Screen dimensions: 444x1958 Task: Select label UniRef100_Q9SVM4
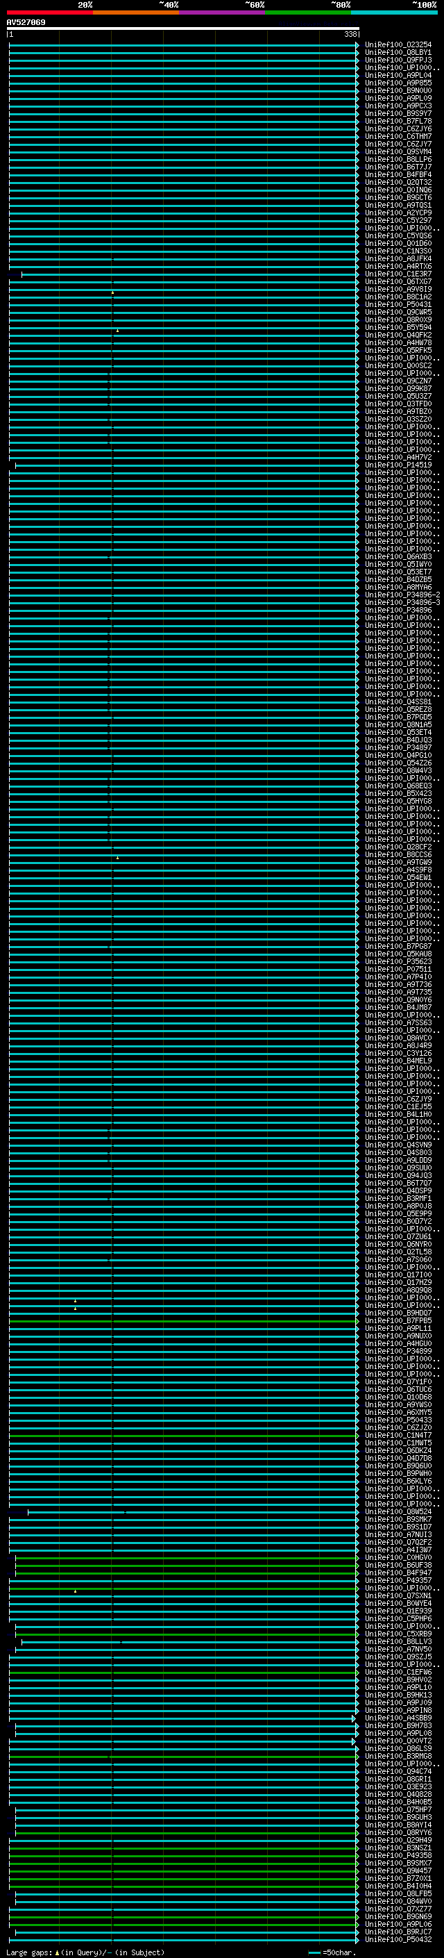click(398, 152)
